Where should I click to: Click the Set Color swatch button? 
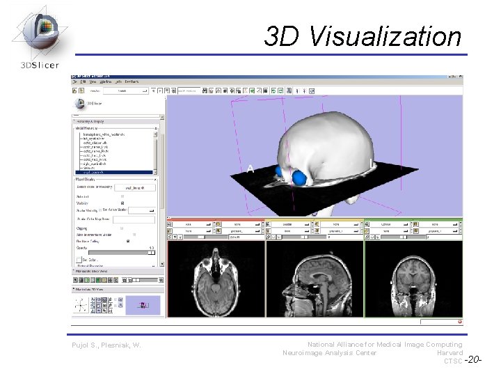pos(79,260)
